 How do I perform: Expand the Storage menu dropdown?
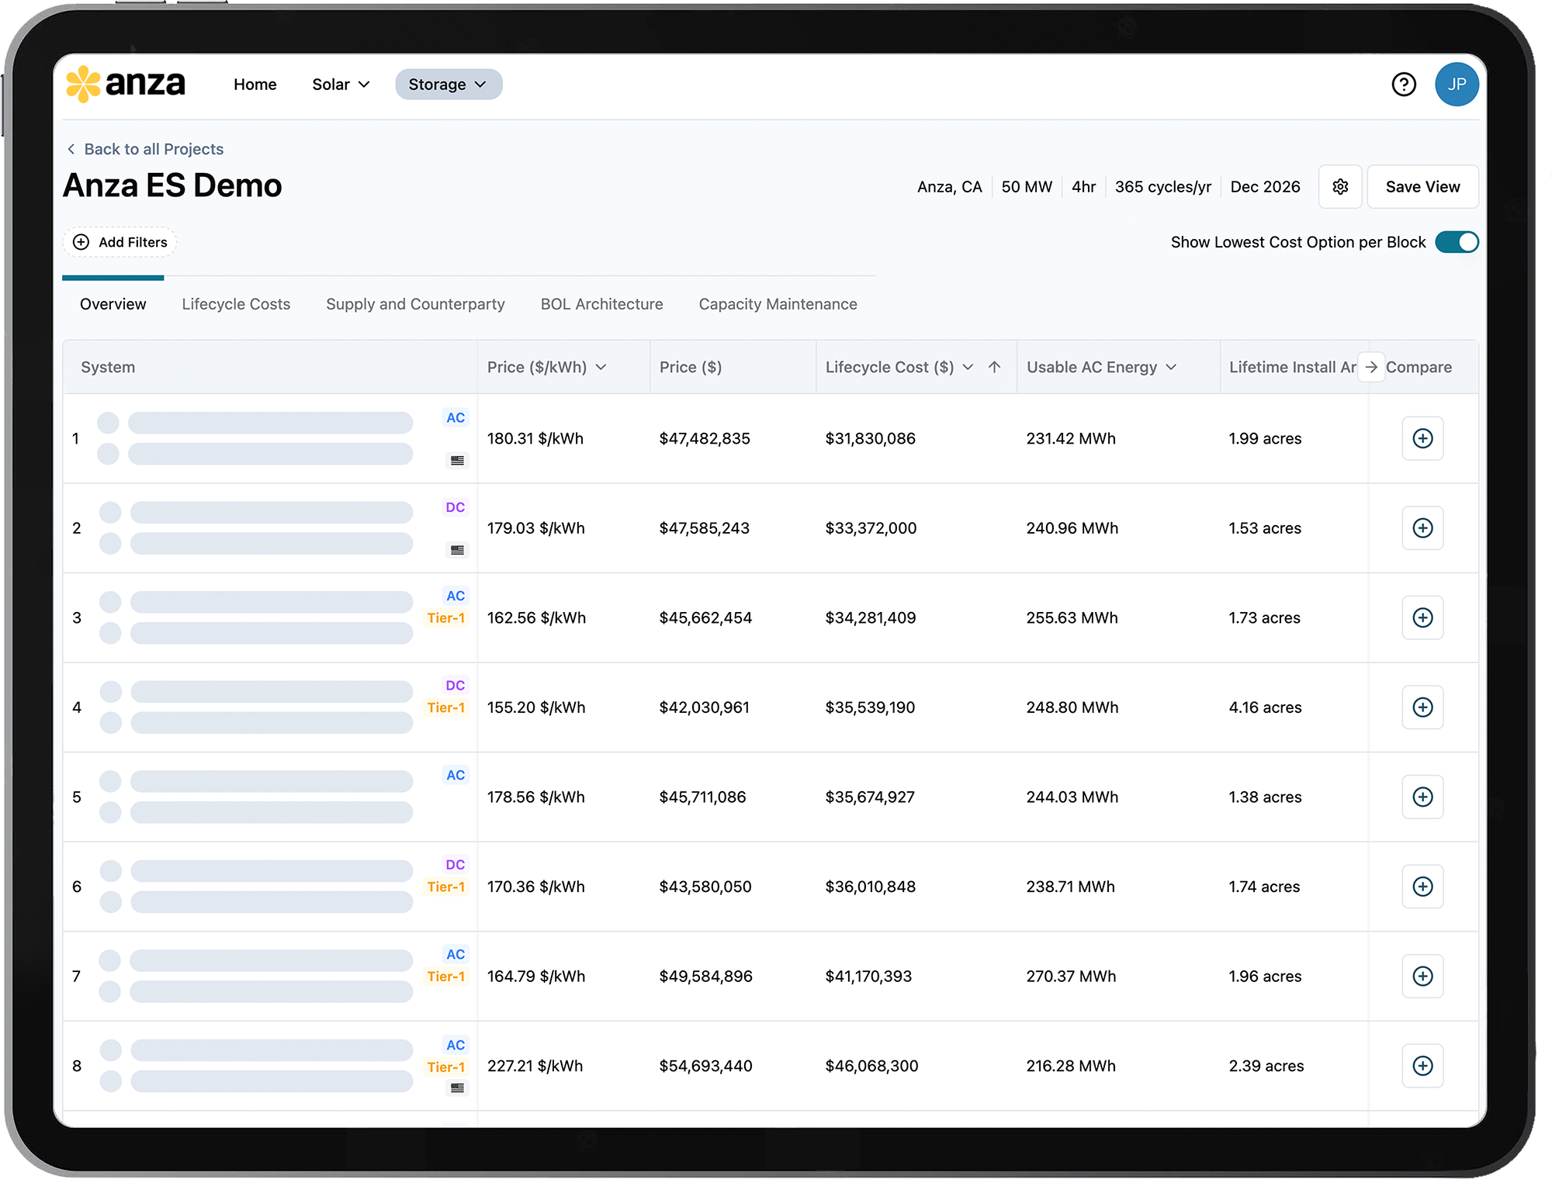(449, 85)
